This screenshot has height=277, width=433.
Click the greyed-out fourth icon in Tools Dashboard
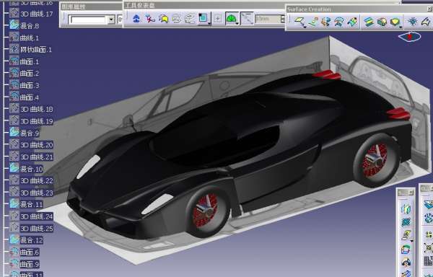177,19
